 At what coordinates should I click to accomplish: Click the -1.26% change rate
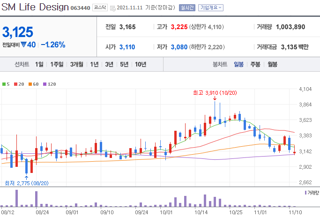coord(53,45)
